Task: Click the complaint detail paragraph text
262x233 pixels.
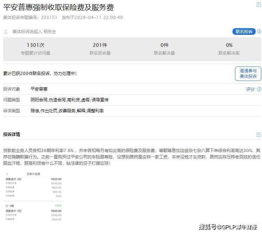Action: point(132,157)
